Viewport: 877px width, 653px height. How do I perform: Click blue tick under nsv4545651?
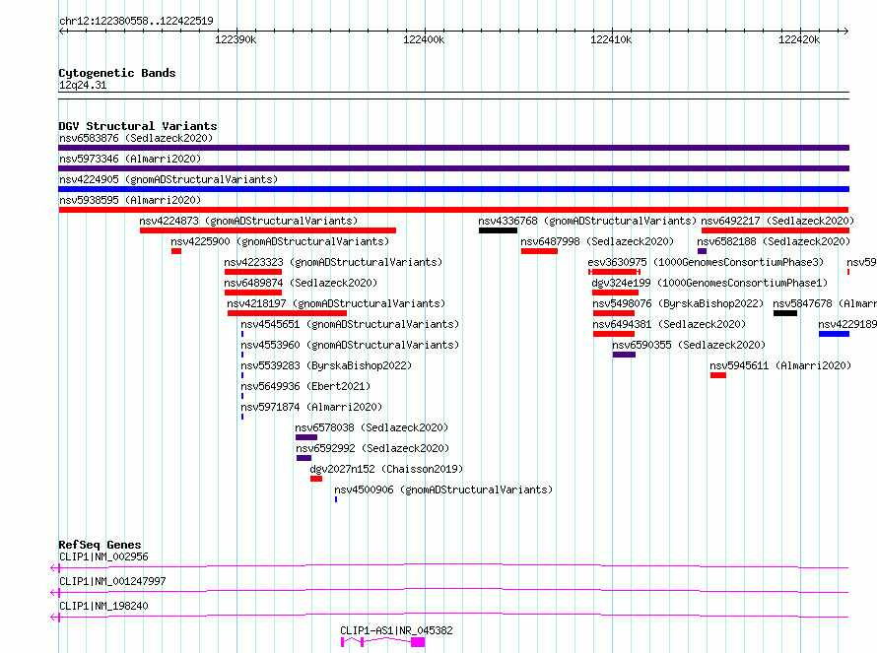tap(242, 334)
